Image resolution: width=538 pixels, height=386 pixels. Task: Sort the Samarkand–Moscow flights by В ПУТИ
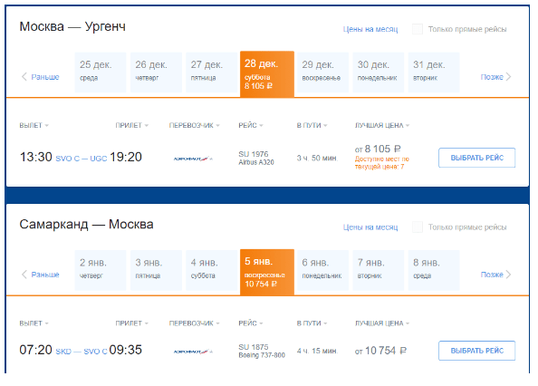[312, 323]
